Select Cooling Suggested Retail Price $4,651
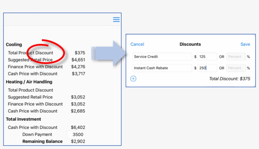This screenshot has height=149, width=259. (78, 60)
